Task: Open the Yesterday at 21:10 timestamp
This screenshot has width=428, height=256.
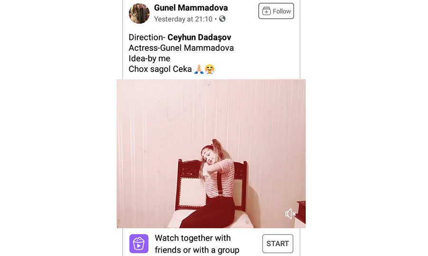Action: 183,19
